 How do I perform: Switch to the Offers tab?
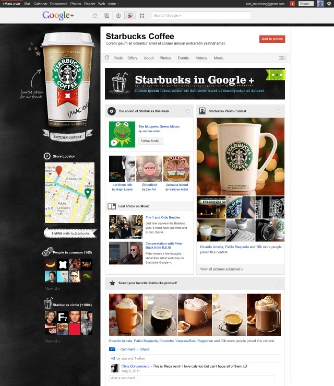tap(133, 58)
